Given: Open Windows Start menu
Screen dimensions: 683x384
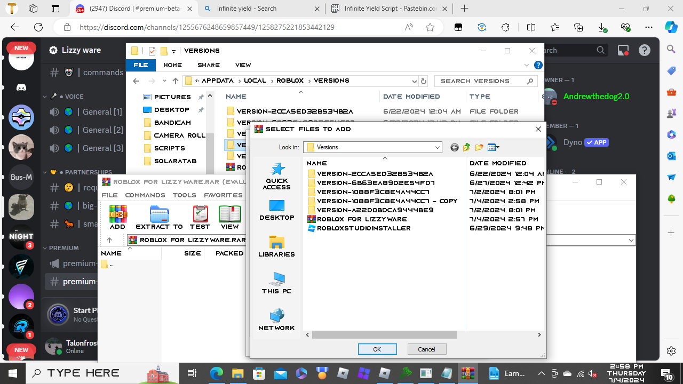Looking at the screenshot, I should point(12,373).
